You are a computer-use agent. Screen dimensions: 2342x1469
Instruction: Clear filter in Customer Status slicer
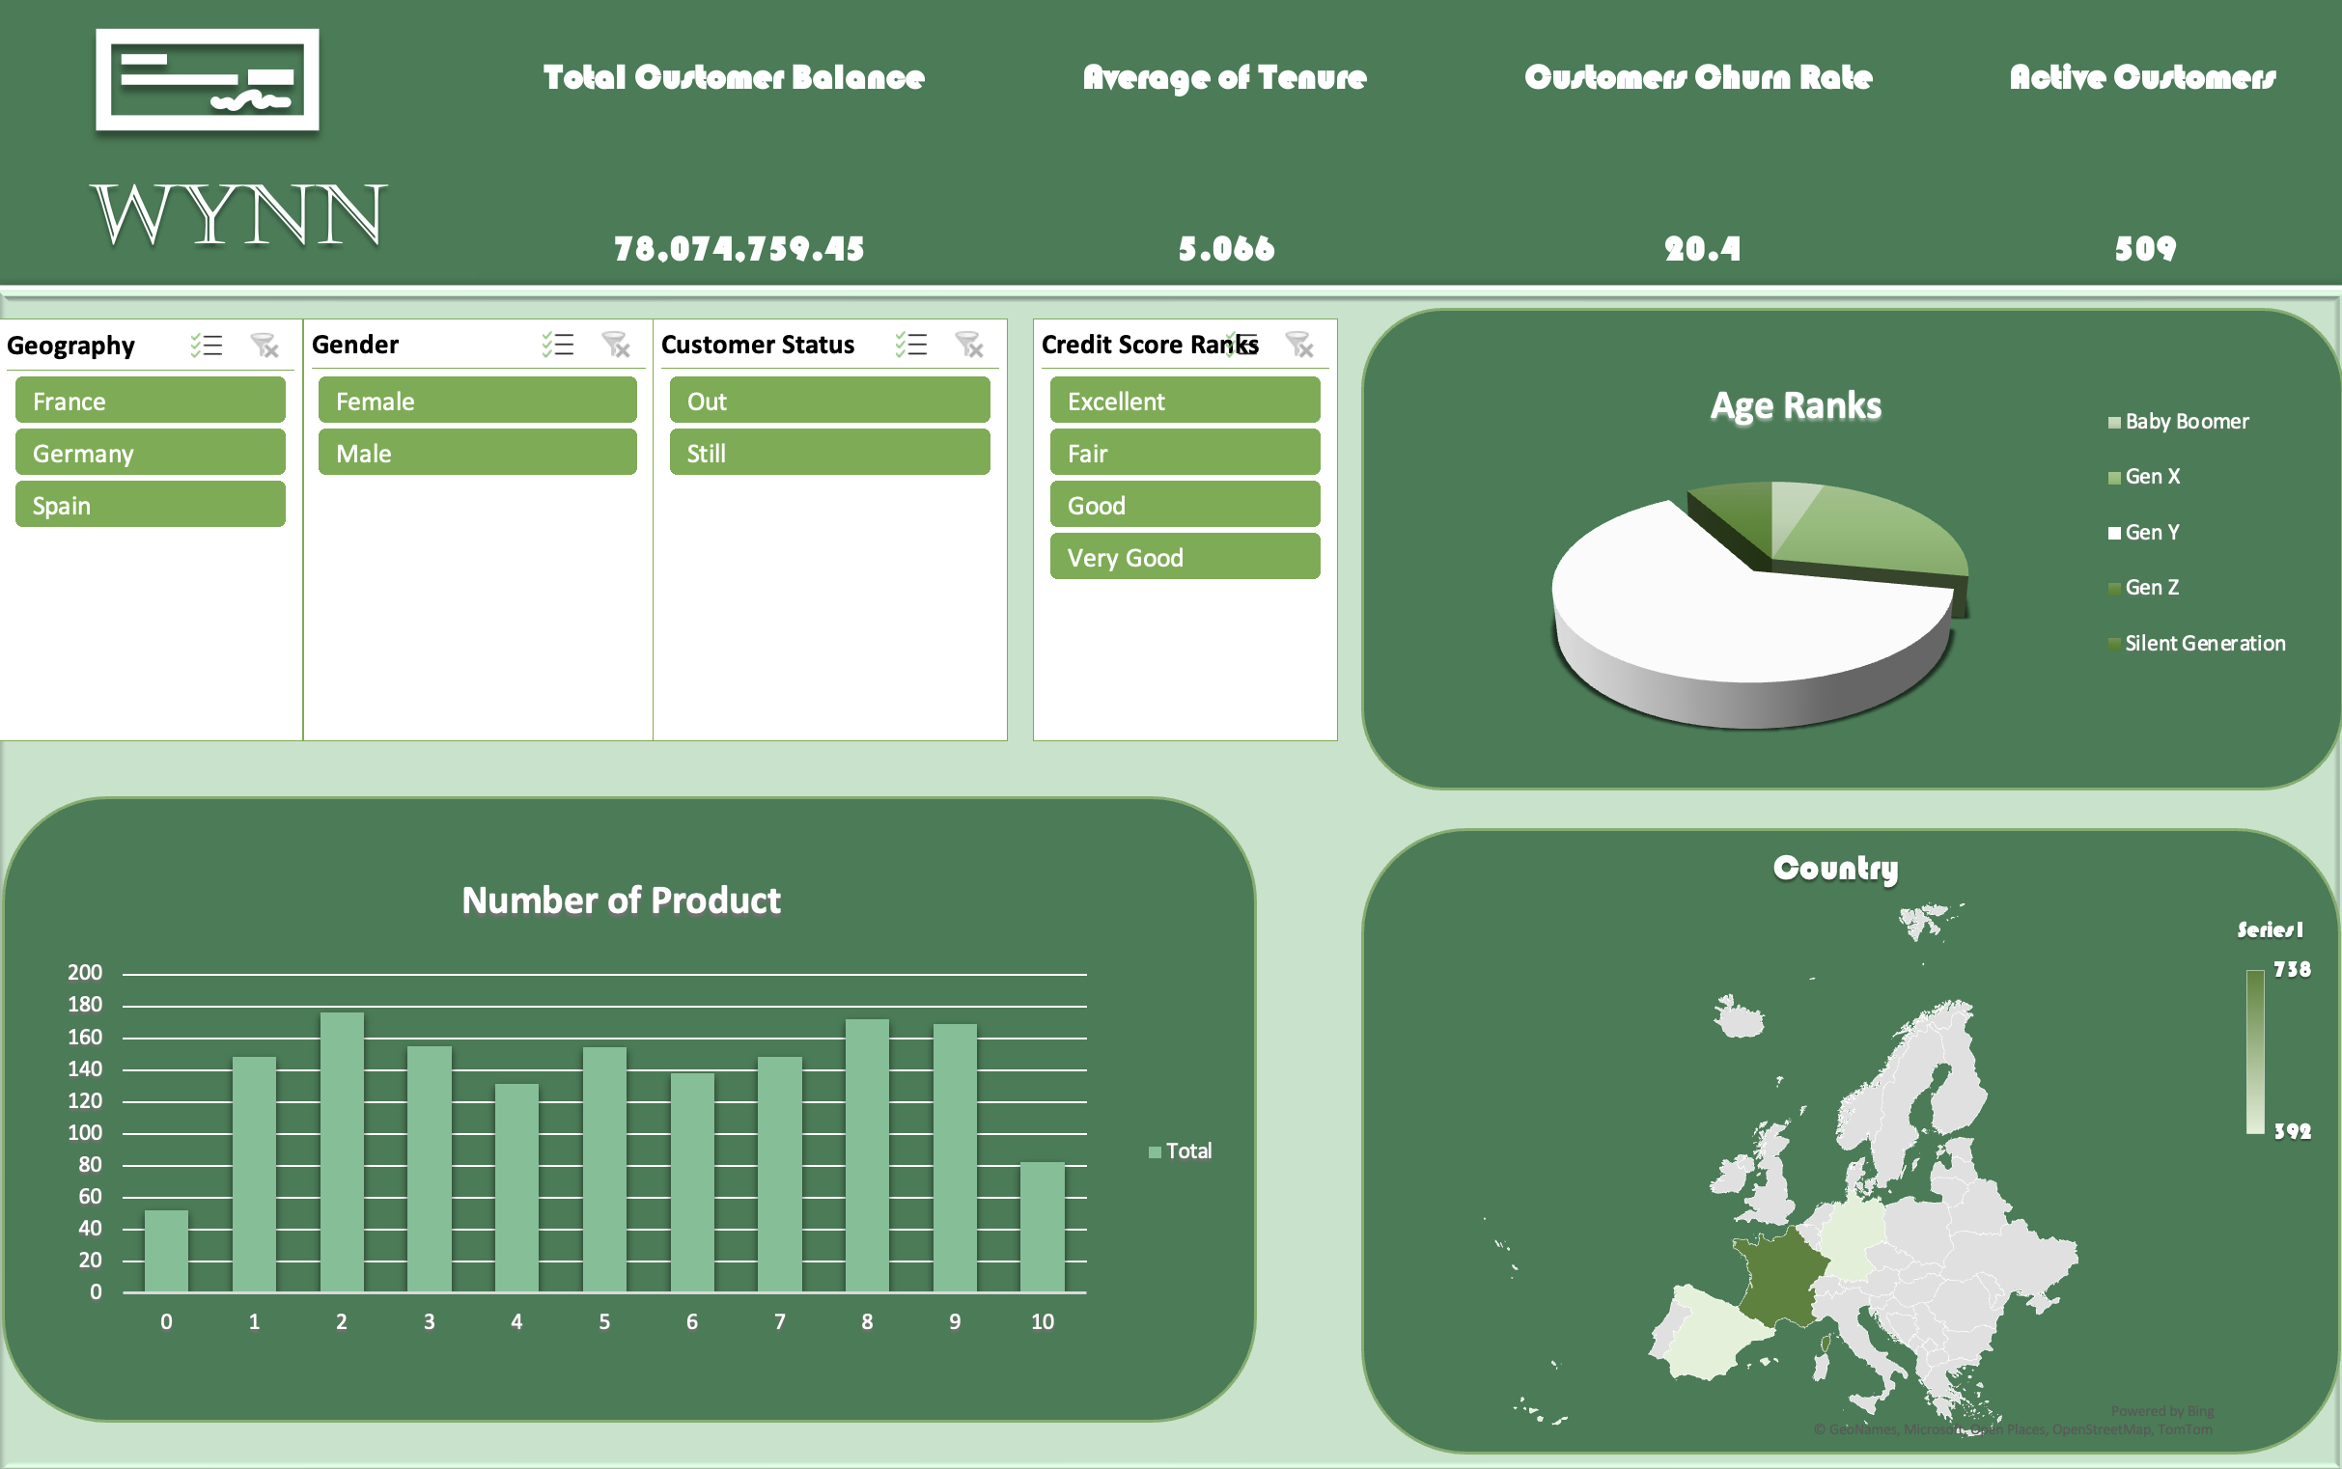coord(970,344)
